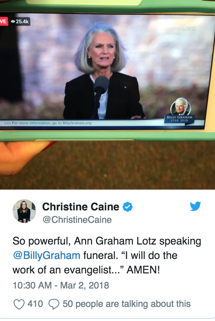Click the Christine Caine display name
The width and height of the screenshot is (215, 321).
click(81, 207)
